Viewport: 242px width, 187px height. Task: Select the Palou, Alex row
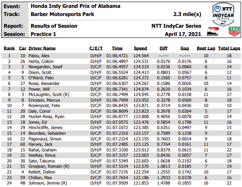[x=121, y=56]
